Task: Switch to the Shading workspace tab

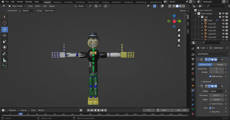Action: pyautogui.click(x=106, y=2)
